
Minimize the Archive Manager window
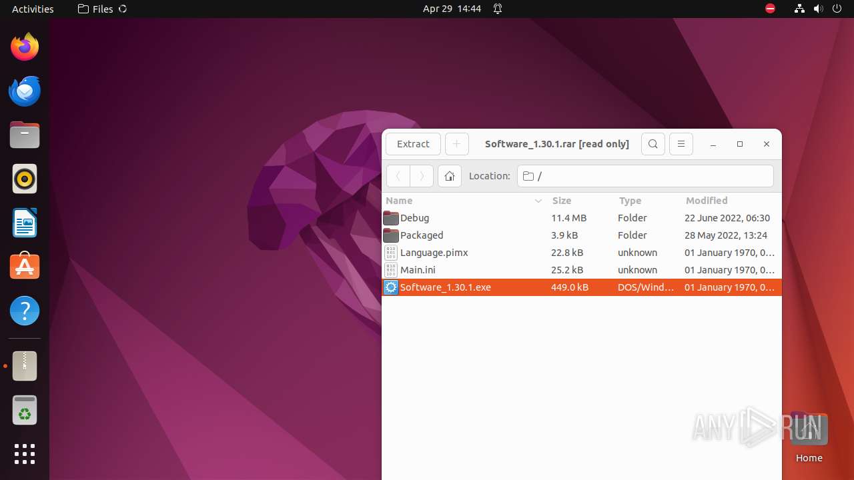pos(713,144)
